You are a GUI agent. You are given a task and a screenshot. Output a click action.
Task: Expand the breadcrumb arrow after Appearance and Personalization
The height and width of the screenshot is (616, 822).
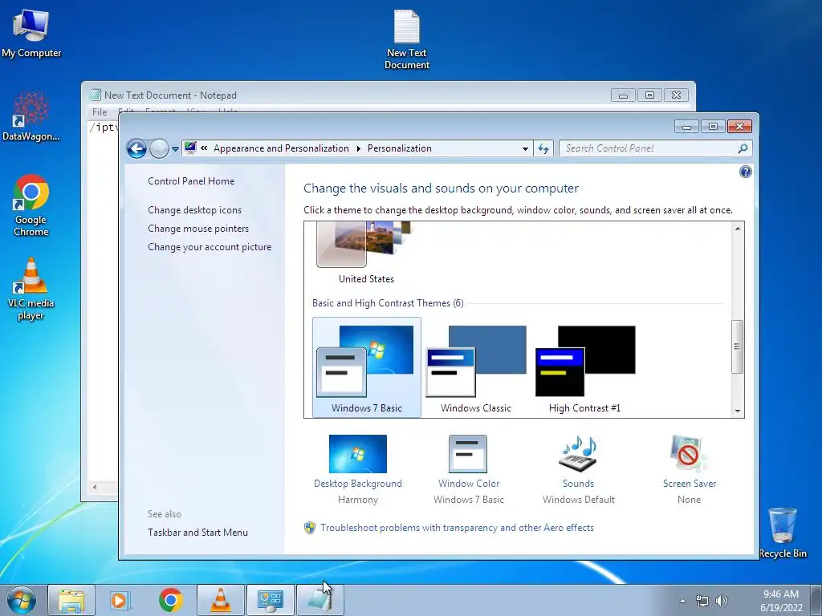tap(359, 148)
